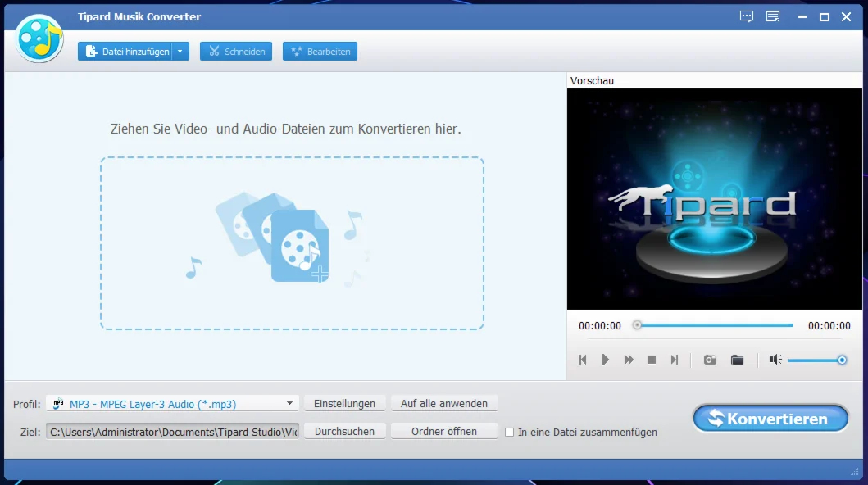Expand the Datei hinzufügen dropdown arrow
The image size is (868, 485).
coord(181,52)
